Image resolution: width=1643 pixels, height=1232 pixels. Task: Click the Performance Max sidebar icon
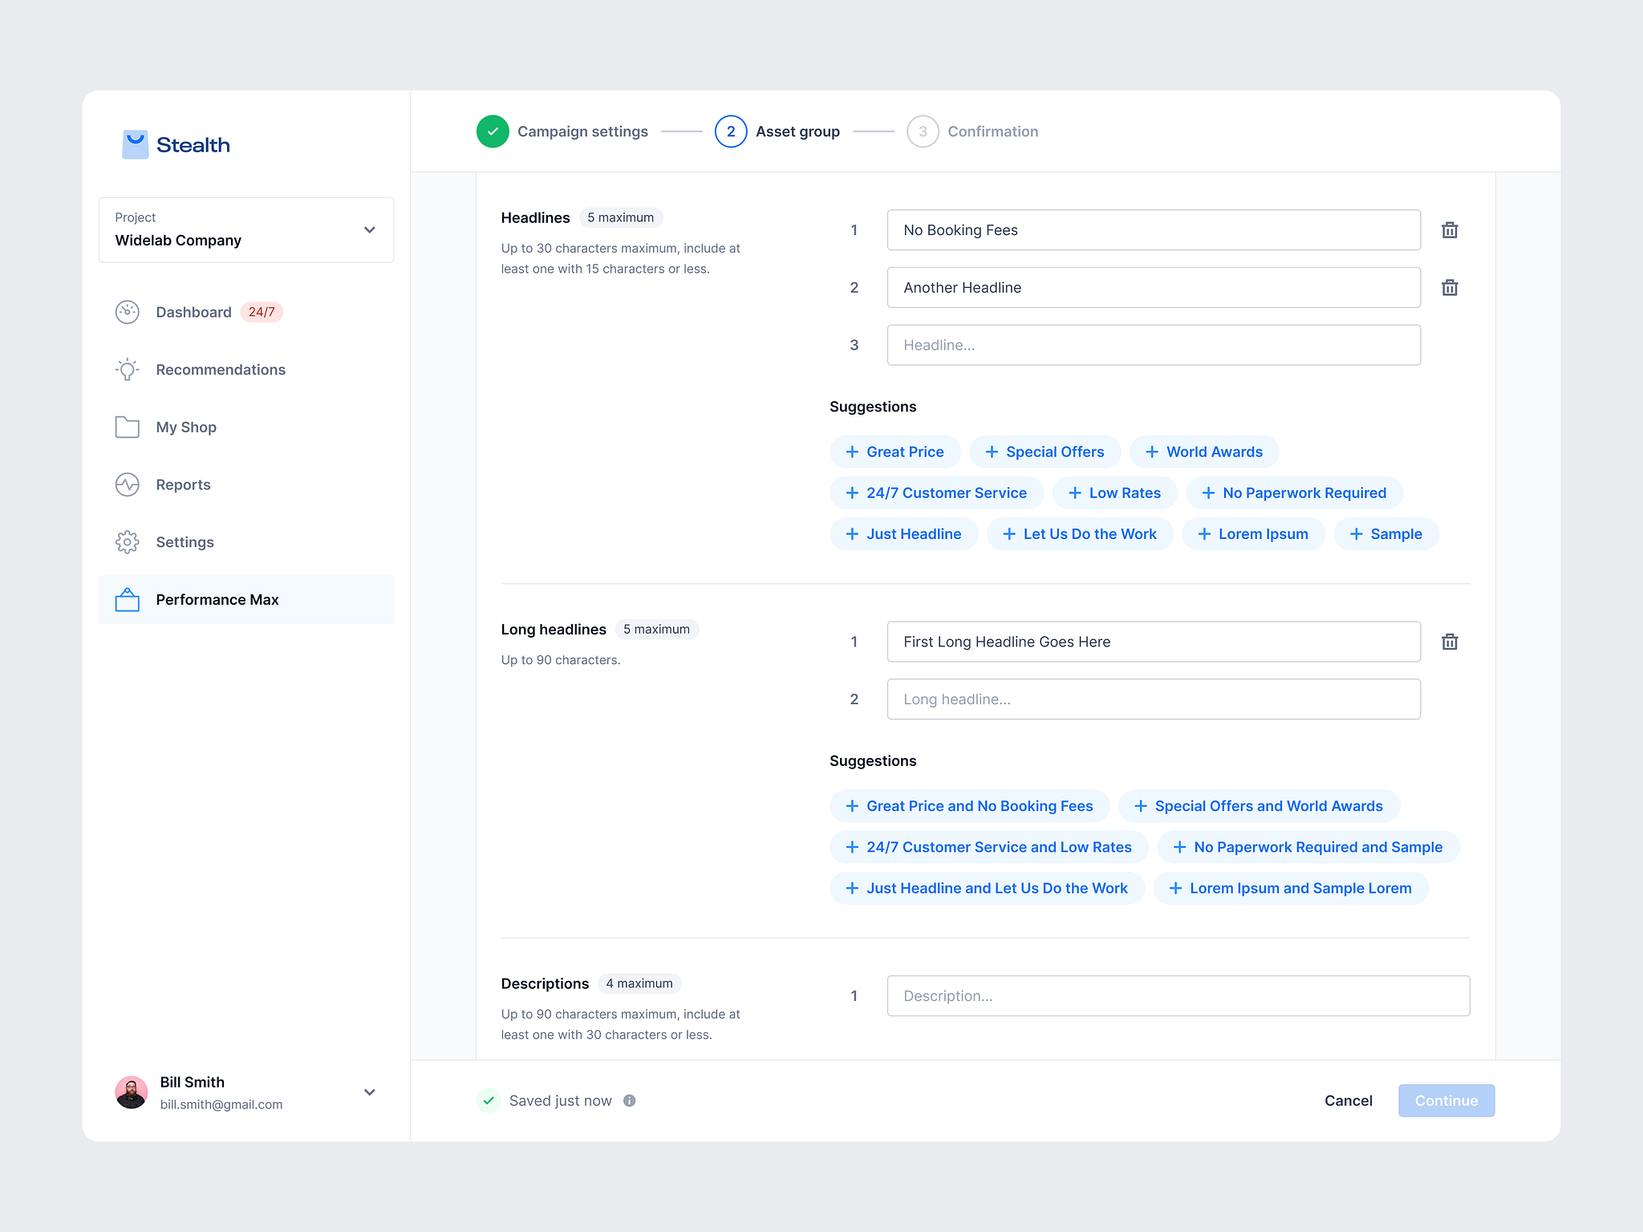point(127,599)
